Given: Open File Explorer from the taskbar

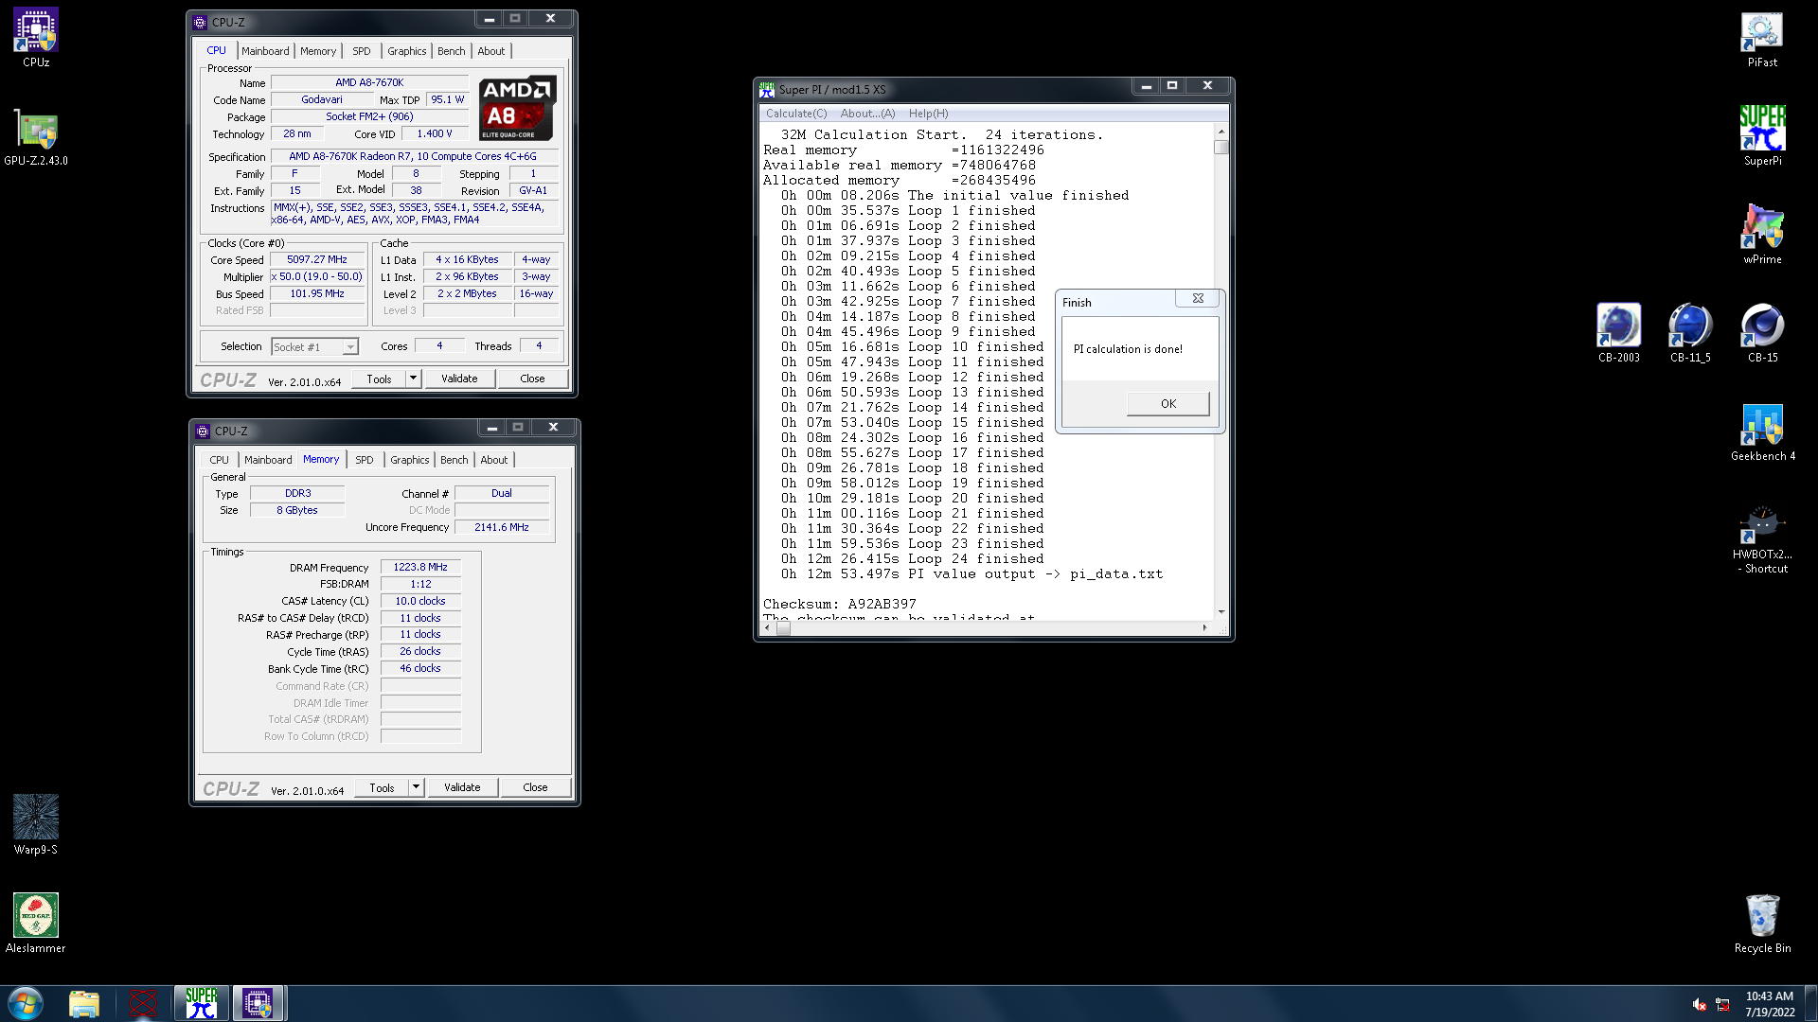Looking at the screenshot, I should [x=84, y=1003].
